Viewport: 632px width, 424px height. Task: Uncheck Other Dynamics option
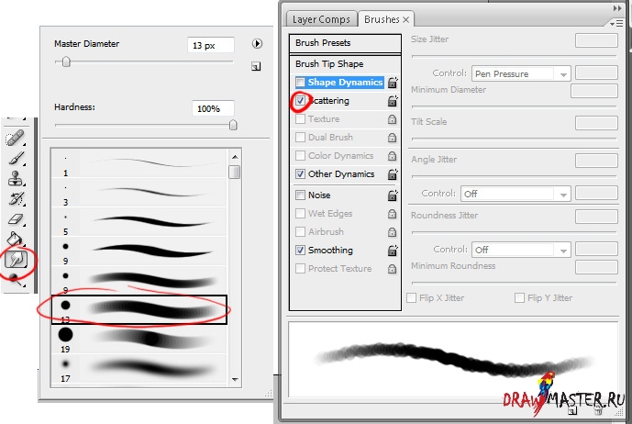pyautogui.click(x=300, y=173)
